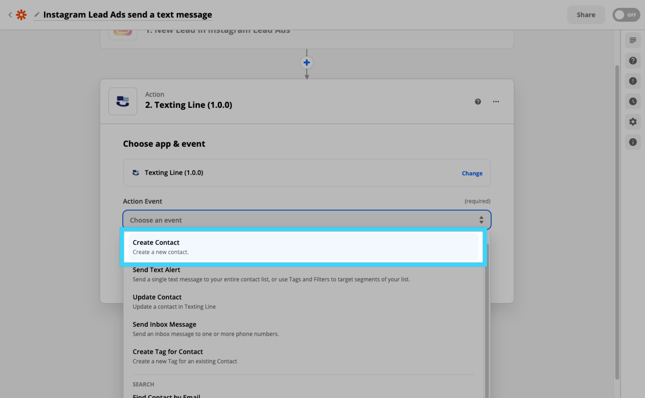This screenshot has height=398, width=645.
Task: Open the Choose an event dropdown
Action: coord(307,220)
